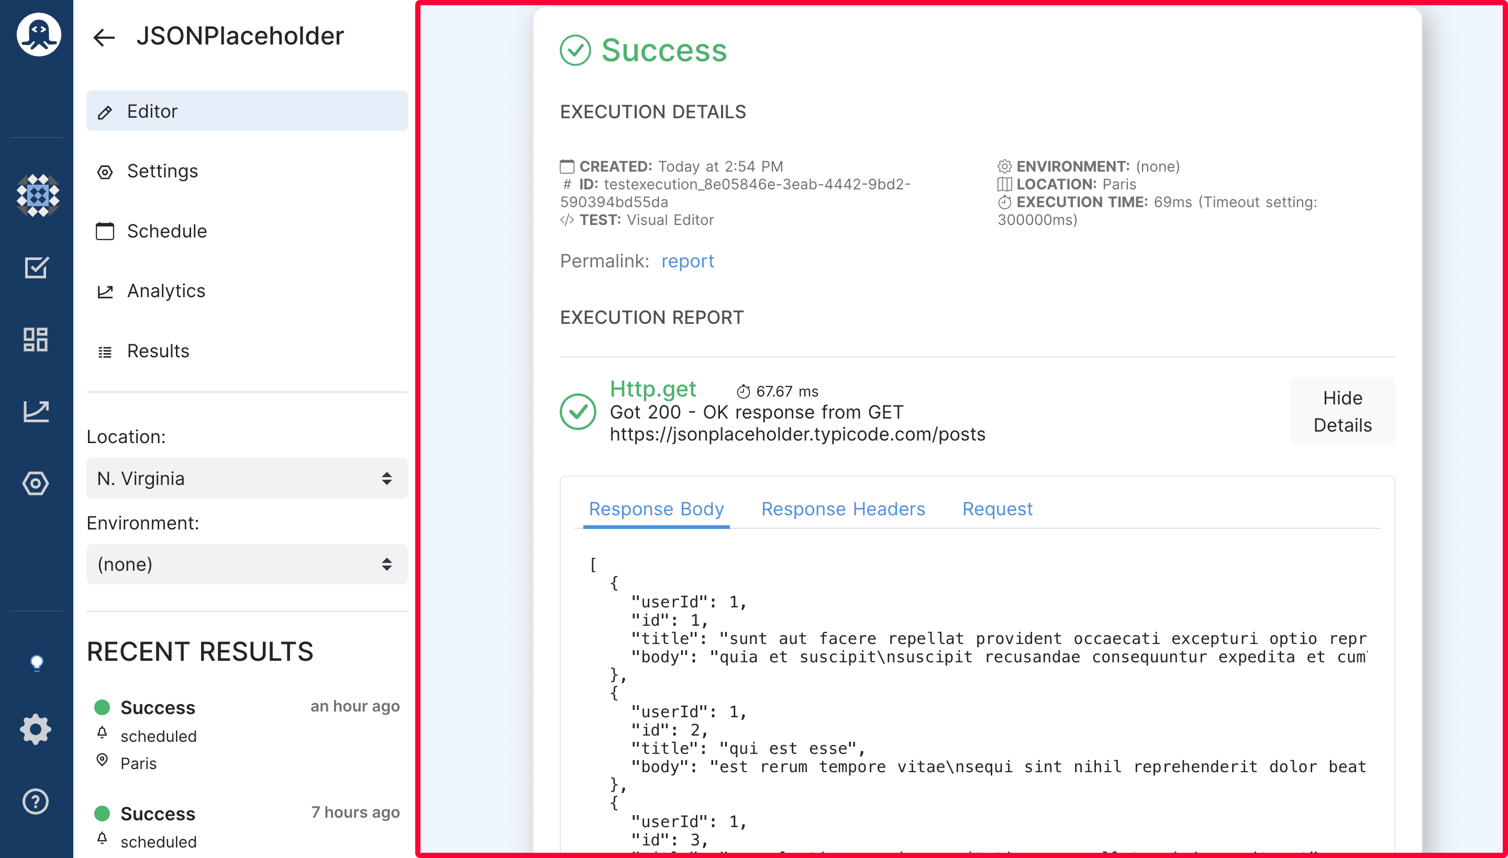This screenshot has height=858, width=1508.
Task: Open the question mark help icon
Action: (36, 801)
